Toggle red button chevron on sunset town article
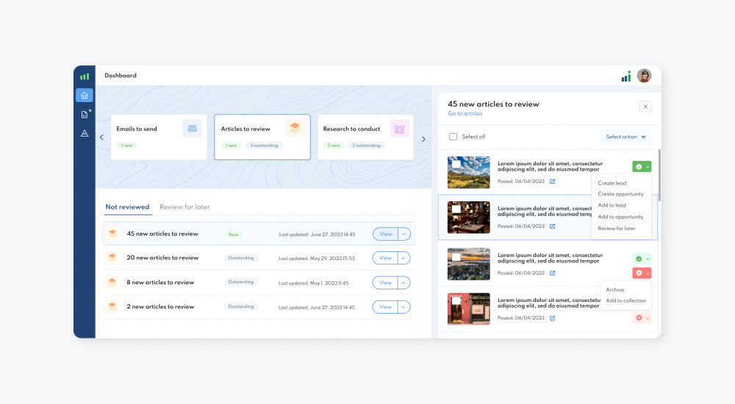Viewport: 735px width, 404px height. pos(648,273)
